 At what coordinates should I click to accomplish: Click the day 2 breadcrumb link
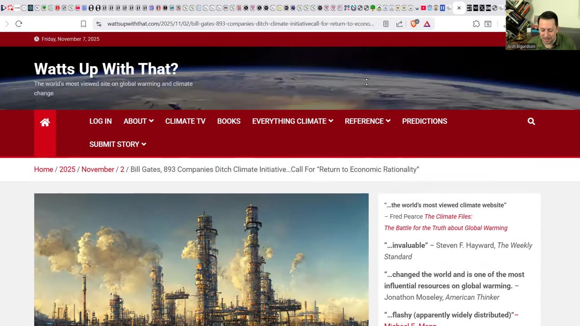122,169
